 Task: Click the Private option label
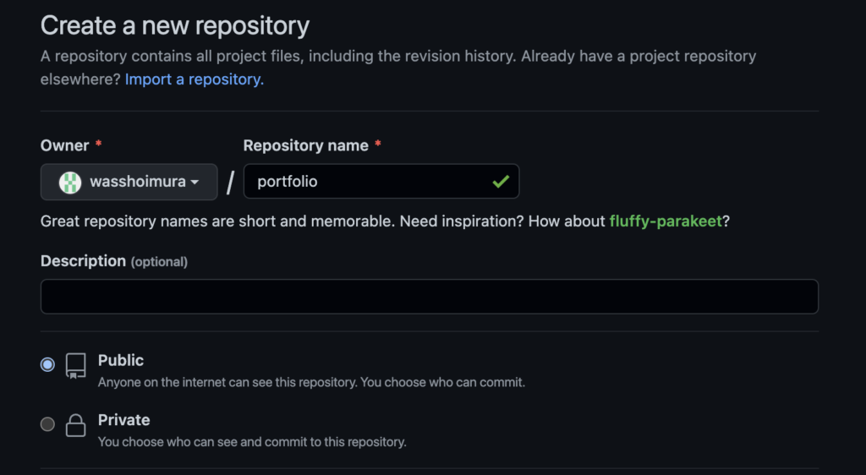coord(123,420)
